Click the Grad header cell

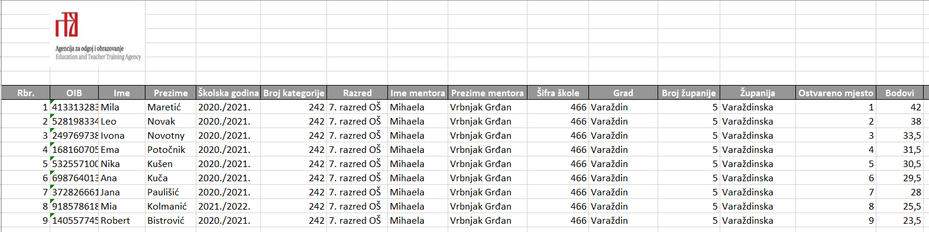pyautogui.click(x=623, y=93)
